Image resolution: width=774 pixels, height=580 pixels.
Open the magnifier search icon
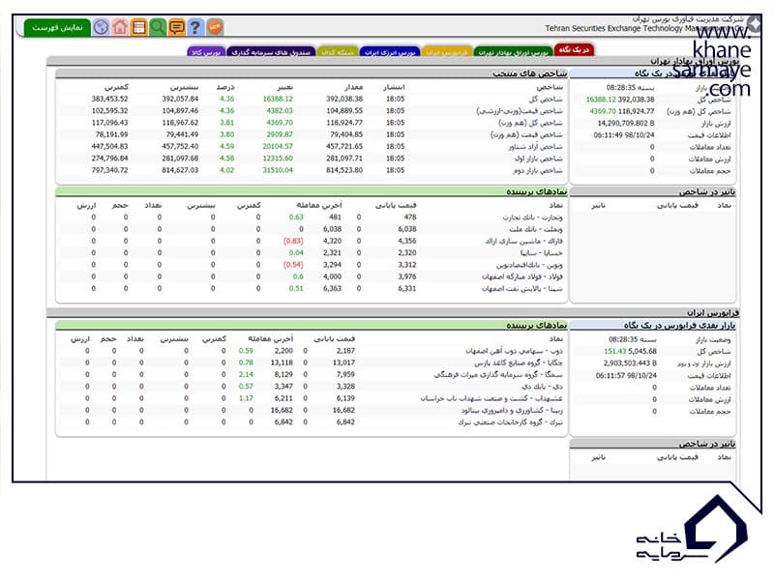pos(158,27)
